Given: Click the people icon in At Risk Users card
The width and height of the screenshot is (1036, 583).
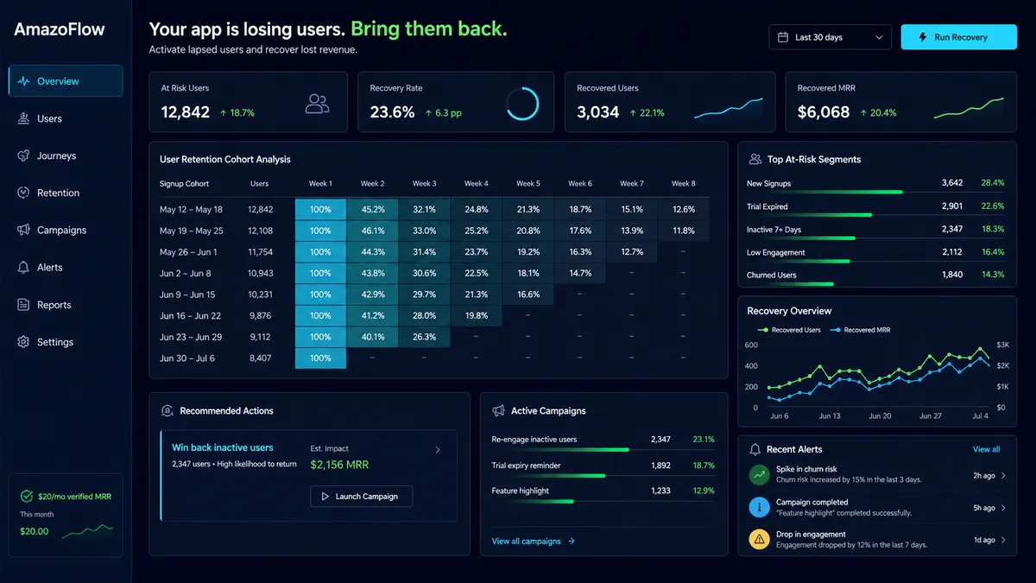Looking at the screenshot, I should [x=318, y=104].
